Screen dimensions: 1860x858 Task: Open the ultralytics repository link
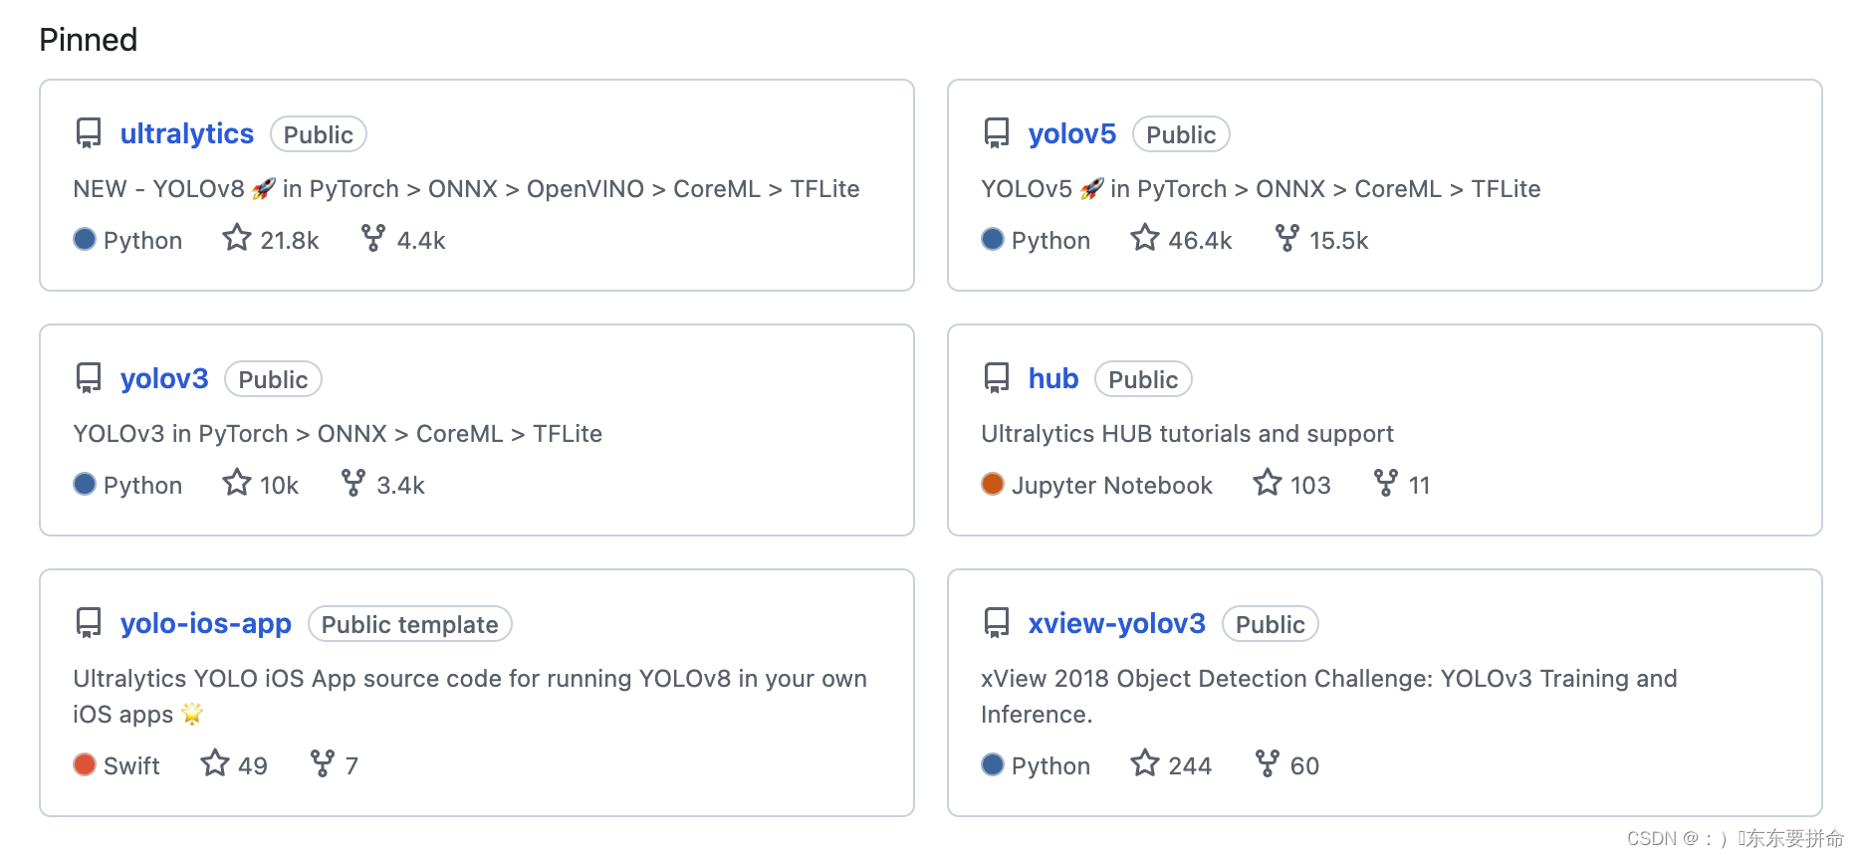[187, 133]
